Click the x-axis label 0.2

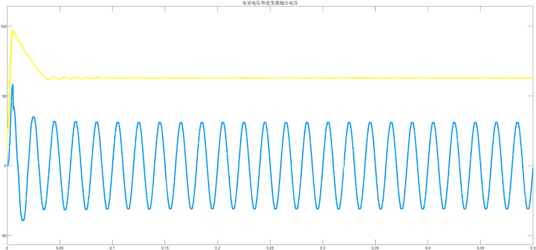click(217, 248)
